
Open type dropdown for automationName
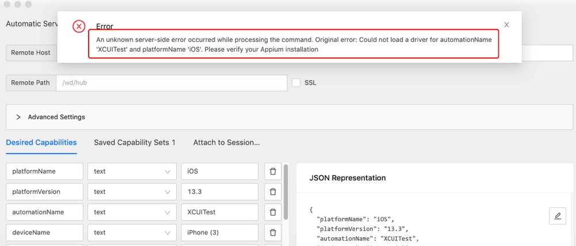tap(132, 212)
